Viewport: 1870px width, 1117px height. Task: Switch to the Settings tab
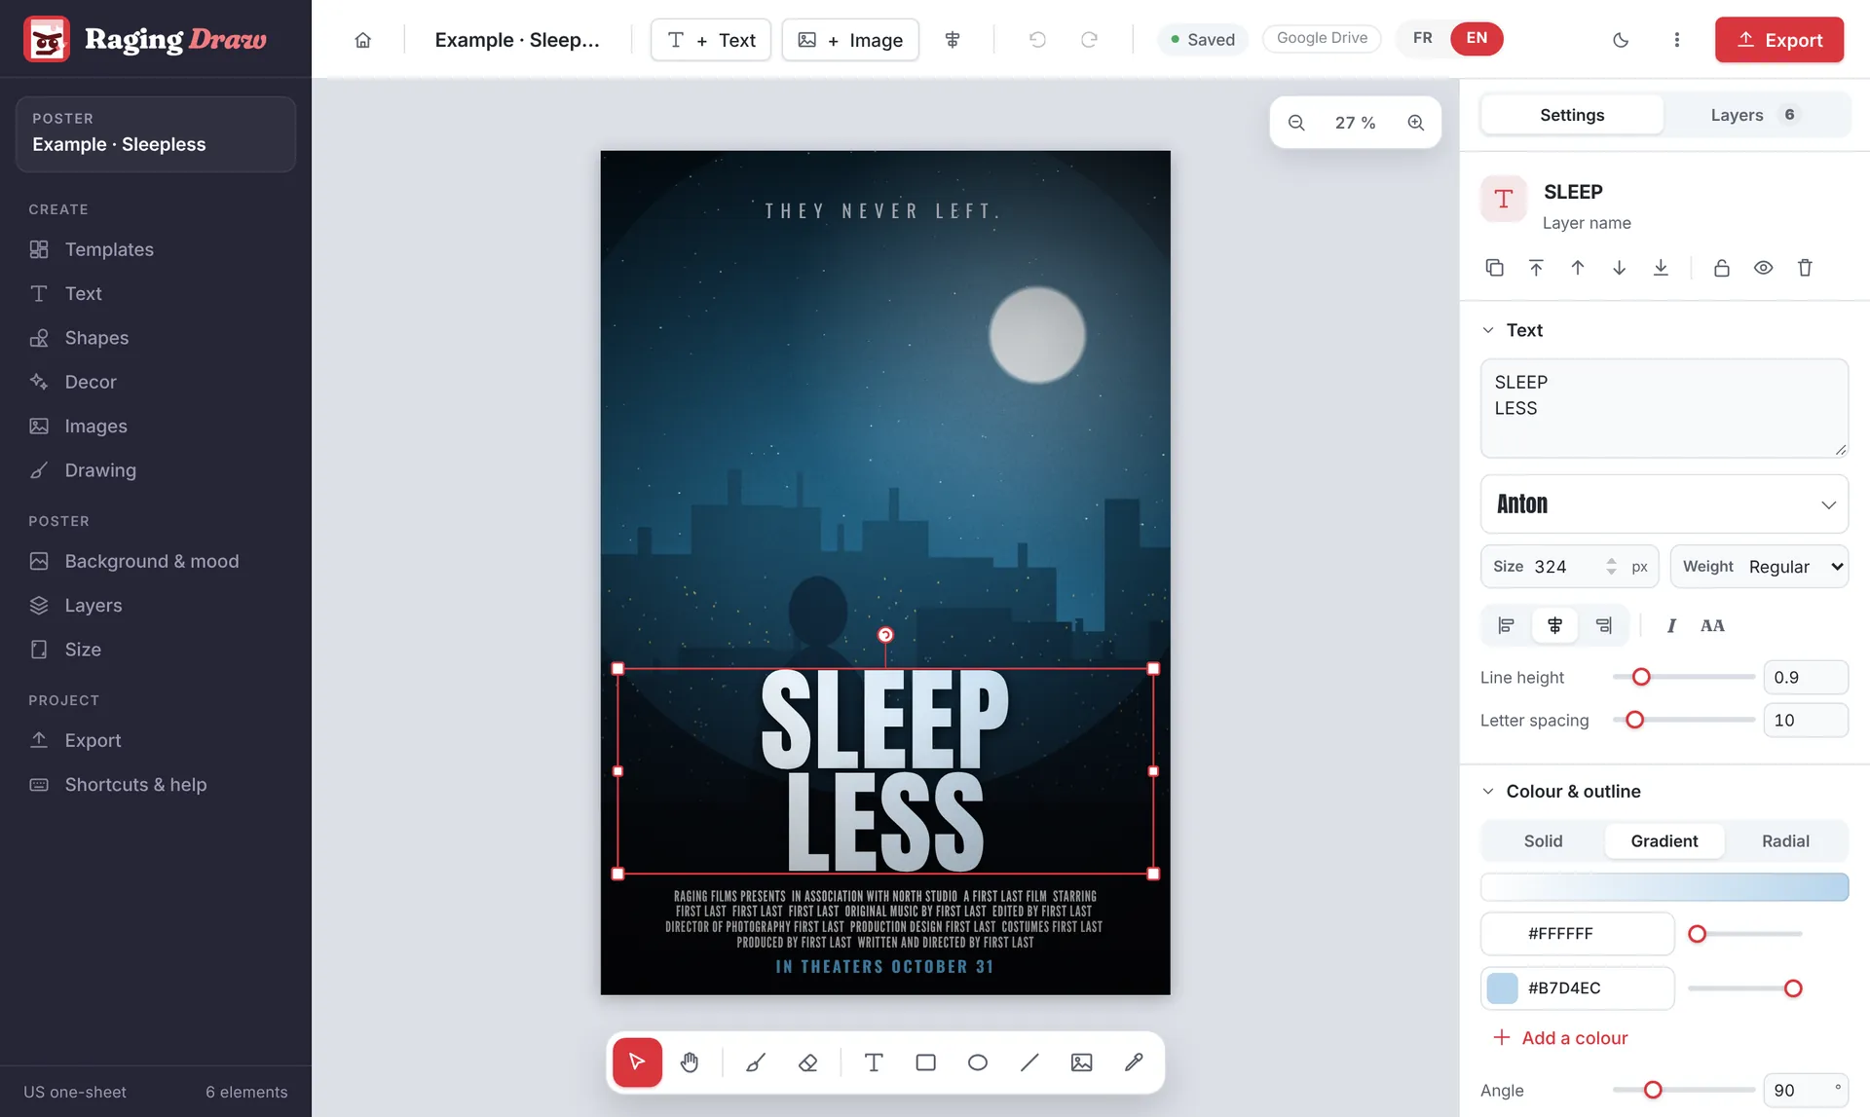click(1571, 115)
